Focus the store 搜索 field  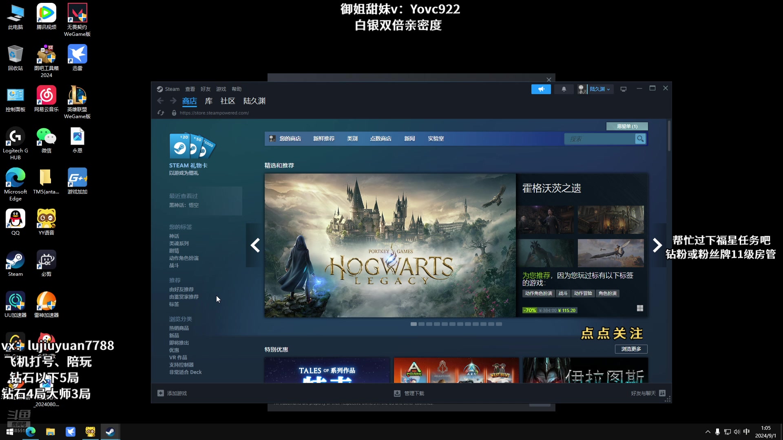coord(599,139)
